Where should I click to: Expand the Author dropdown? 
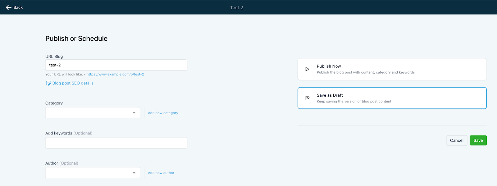pyautogui.click(x=93, y=173)
